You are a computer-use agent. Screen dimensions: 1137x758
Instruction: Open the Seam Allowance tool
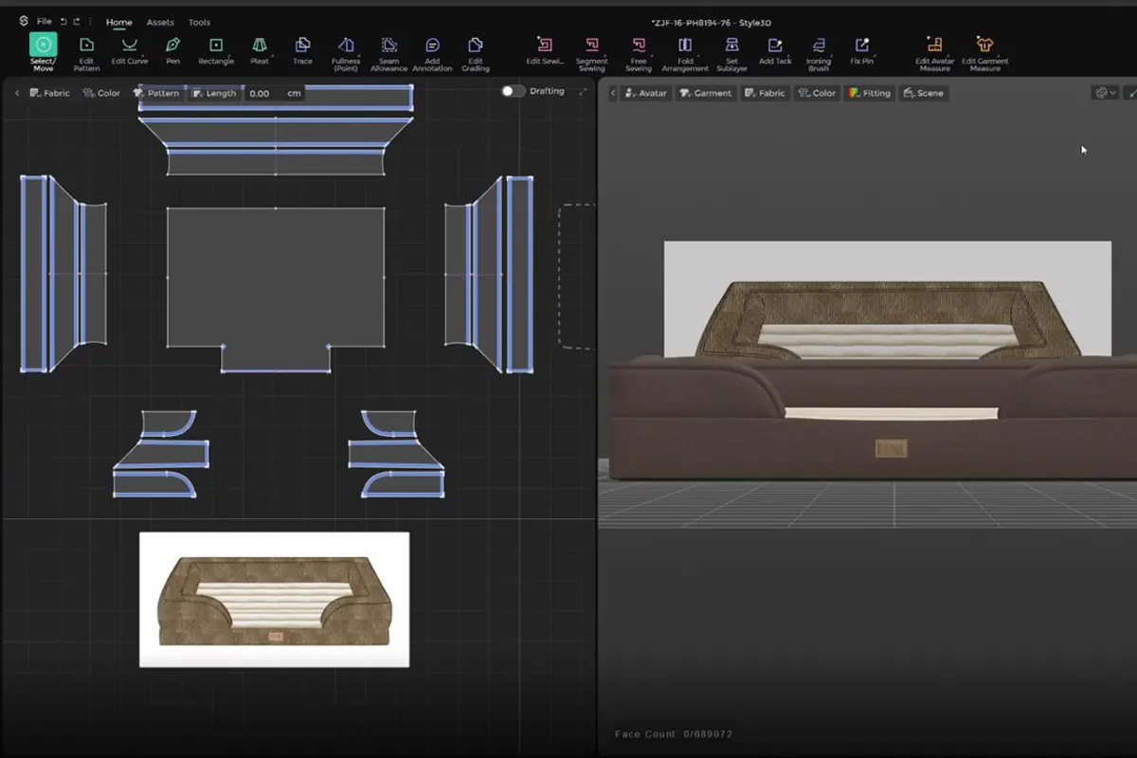[x=388, y=53]
